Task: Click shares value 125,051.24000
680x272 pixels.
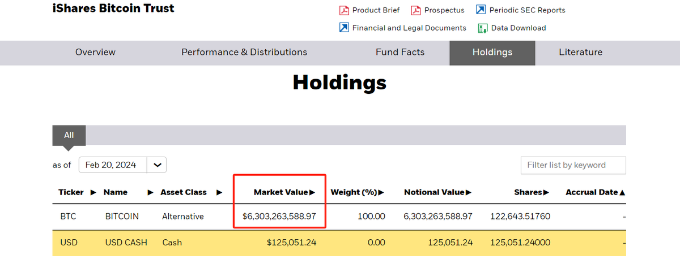Action: [x=521, y=243]
